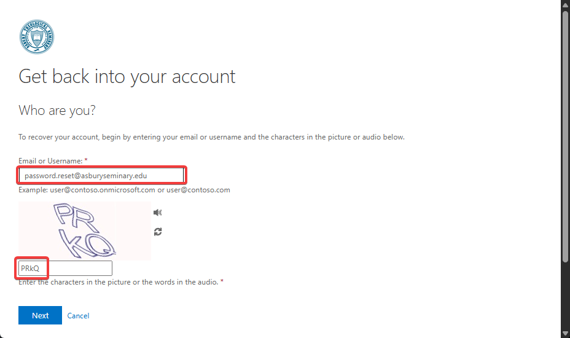The image size is (570, 338).
Task: Click the red asterisk after the captcha label
Action: (222, 281)
